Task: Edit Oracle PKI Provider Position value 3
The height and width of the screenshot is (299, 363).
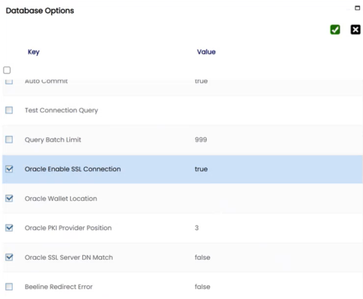Action: (196, 228)
